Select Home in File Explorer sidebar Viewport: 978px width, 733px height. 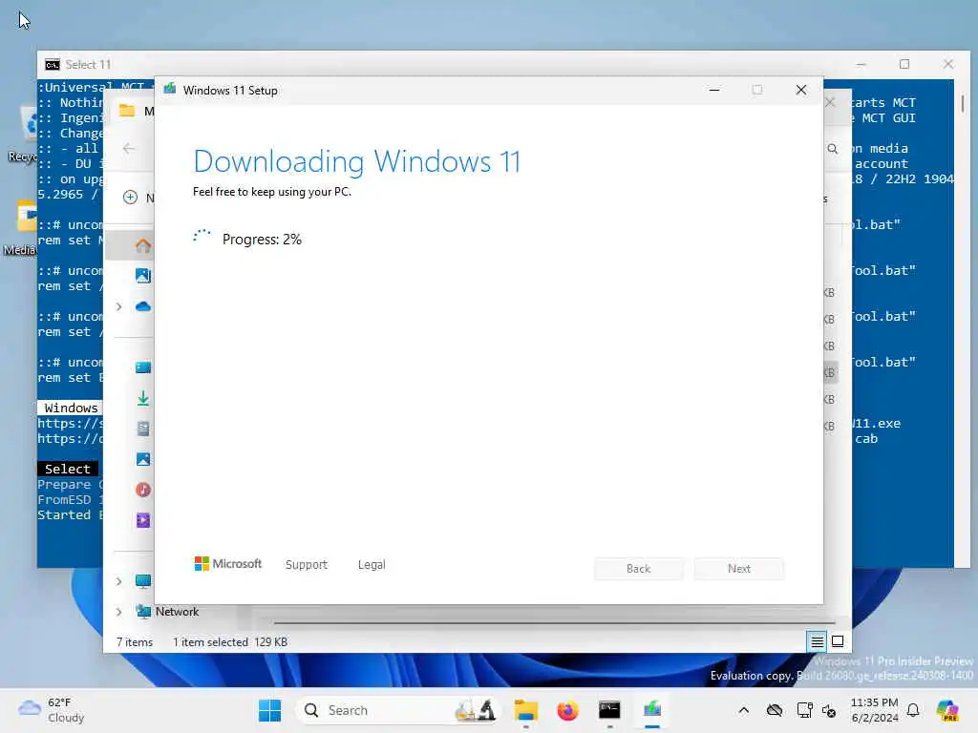[143, 245]
